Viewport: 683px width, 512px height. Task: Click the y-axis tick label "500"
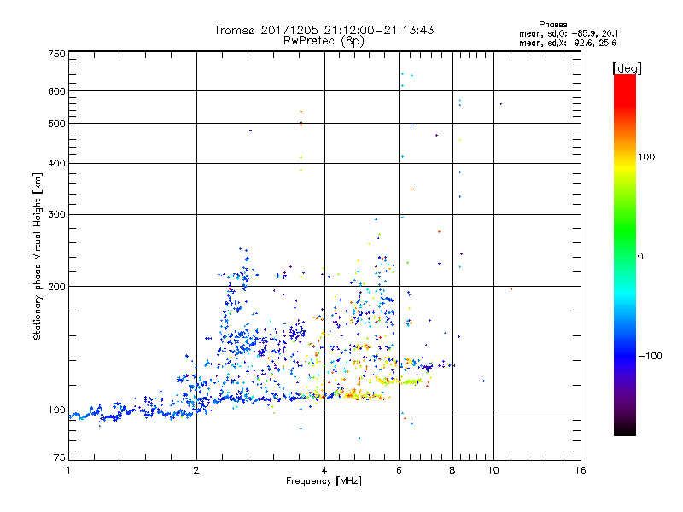click(x=56, y=124)
